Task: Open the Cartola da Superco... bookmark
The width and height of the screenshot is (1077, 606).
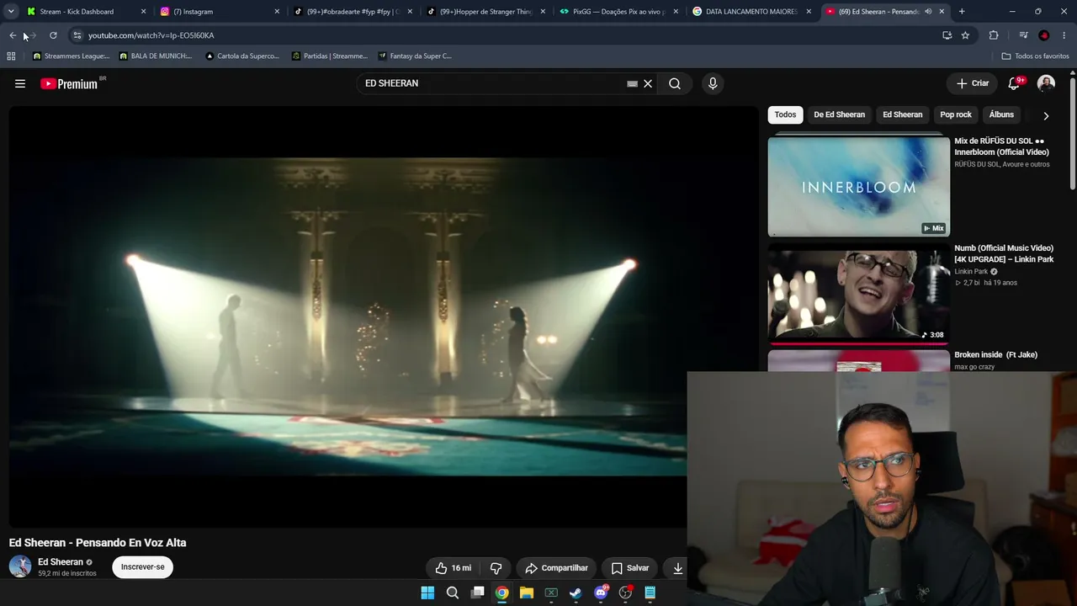Action: click(x=242, y=56)
